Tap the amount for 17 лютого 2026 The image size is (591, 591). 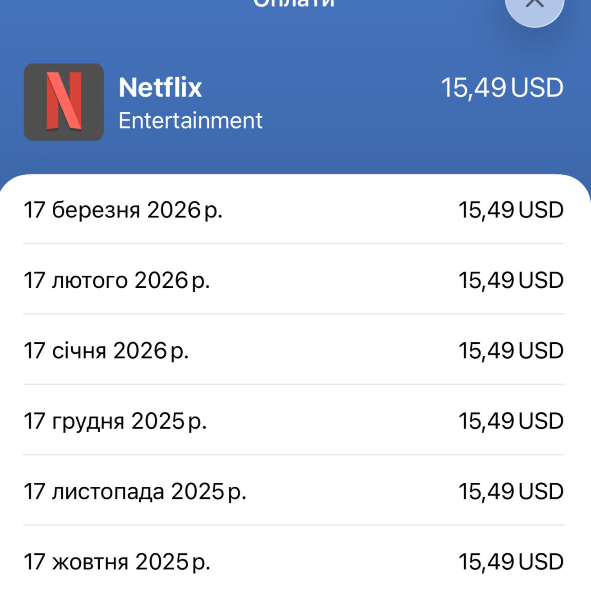point(511,281)
